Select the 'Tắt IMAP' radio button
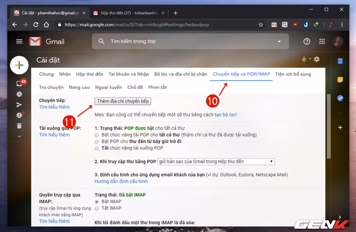The height and width of the screenshot is (232, 356). [x=97, y=208]
